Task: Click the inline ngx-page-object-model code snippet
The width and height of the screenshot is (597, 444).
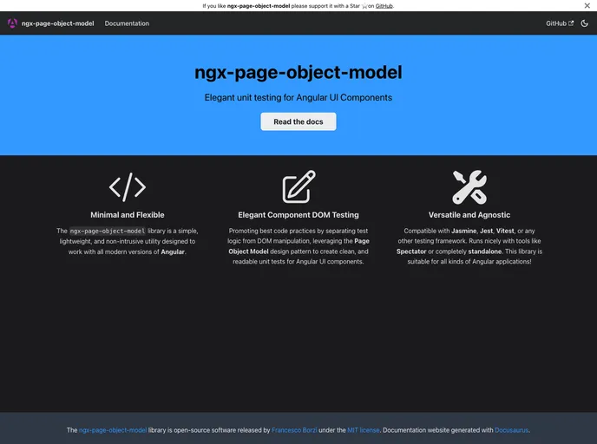Action: [108, 231]
